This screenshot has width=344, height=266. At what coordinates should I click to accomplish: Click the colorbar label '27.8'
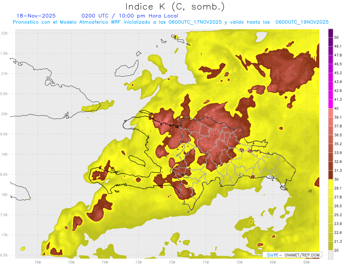(338, 197)
